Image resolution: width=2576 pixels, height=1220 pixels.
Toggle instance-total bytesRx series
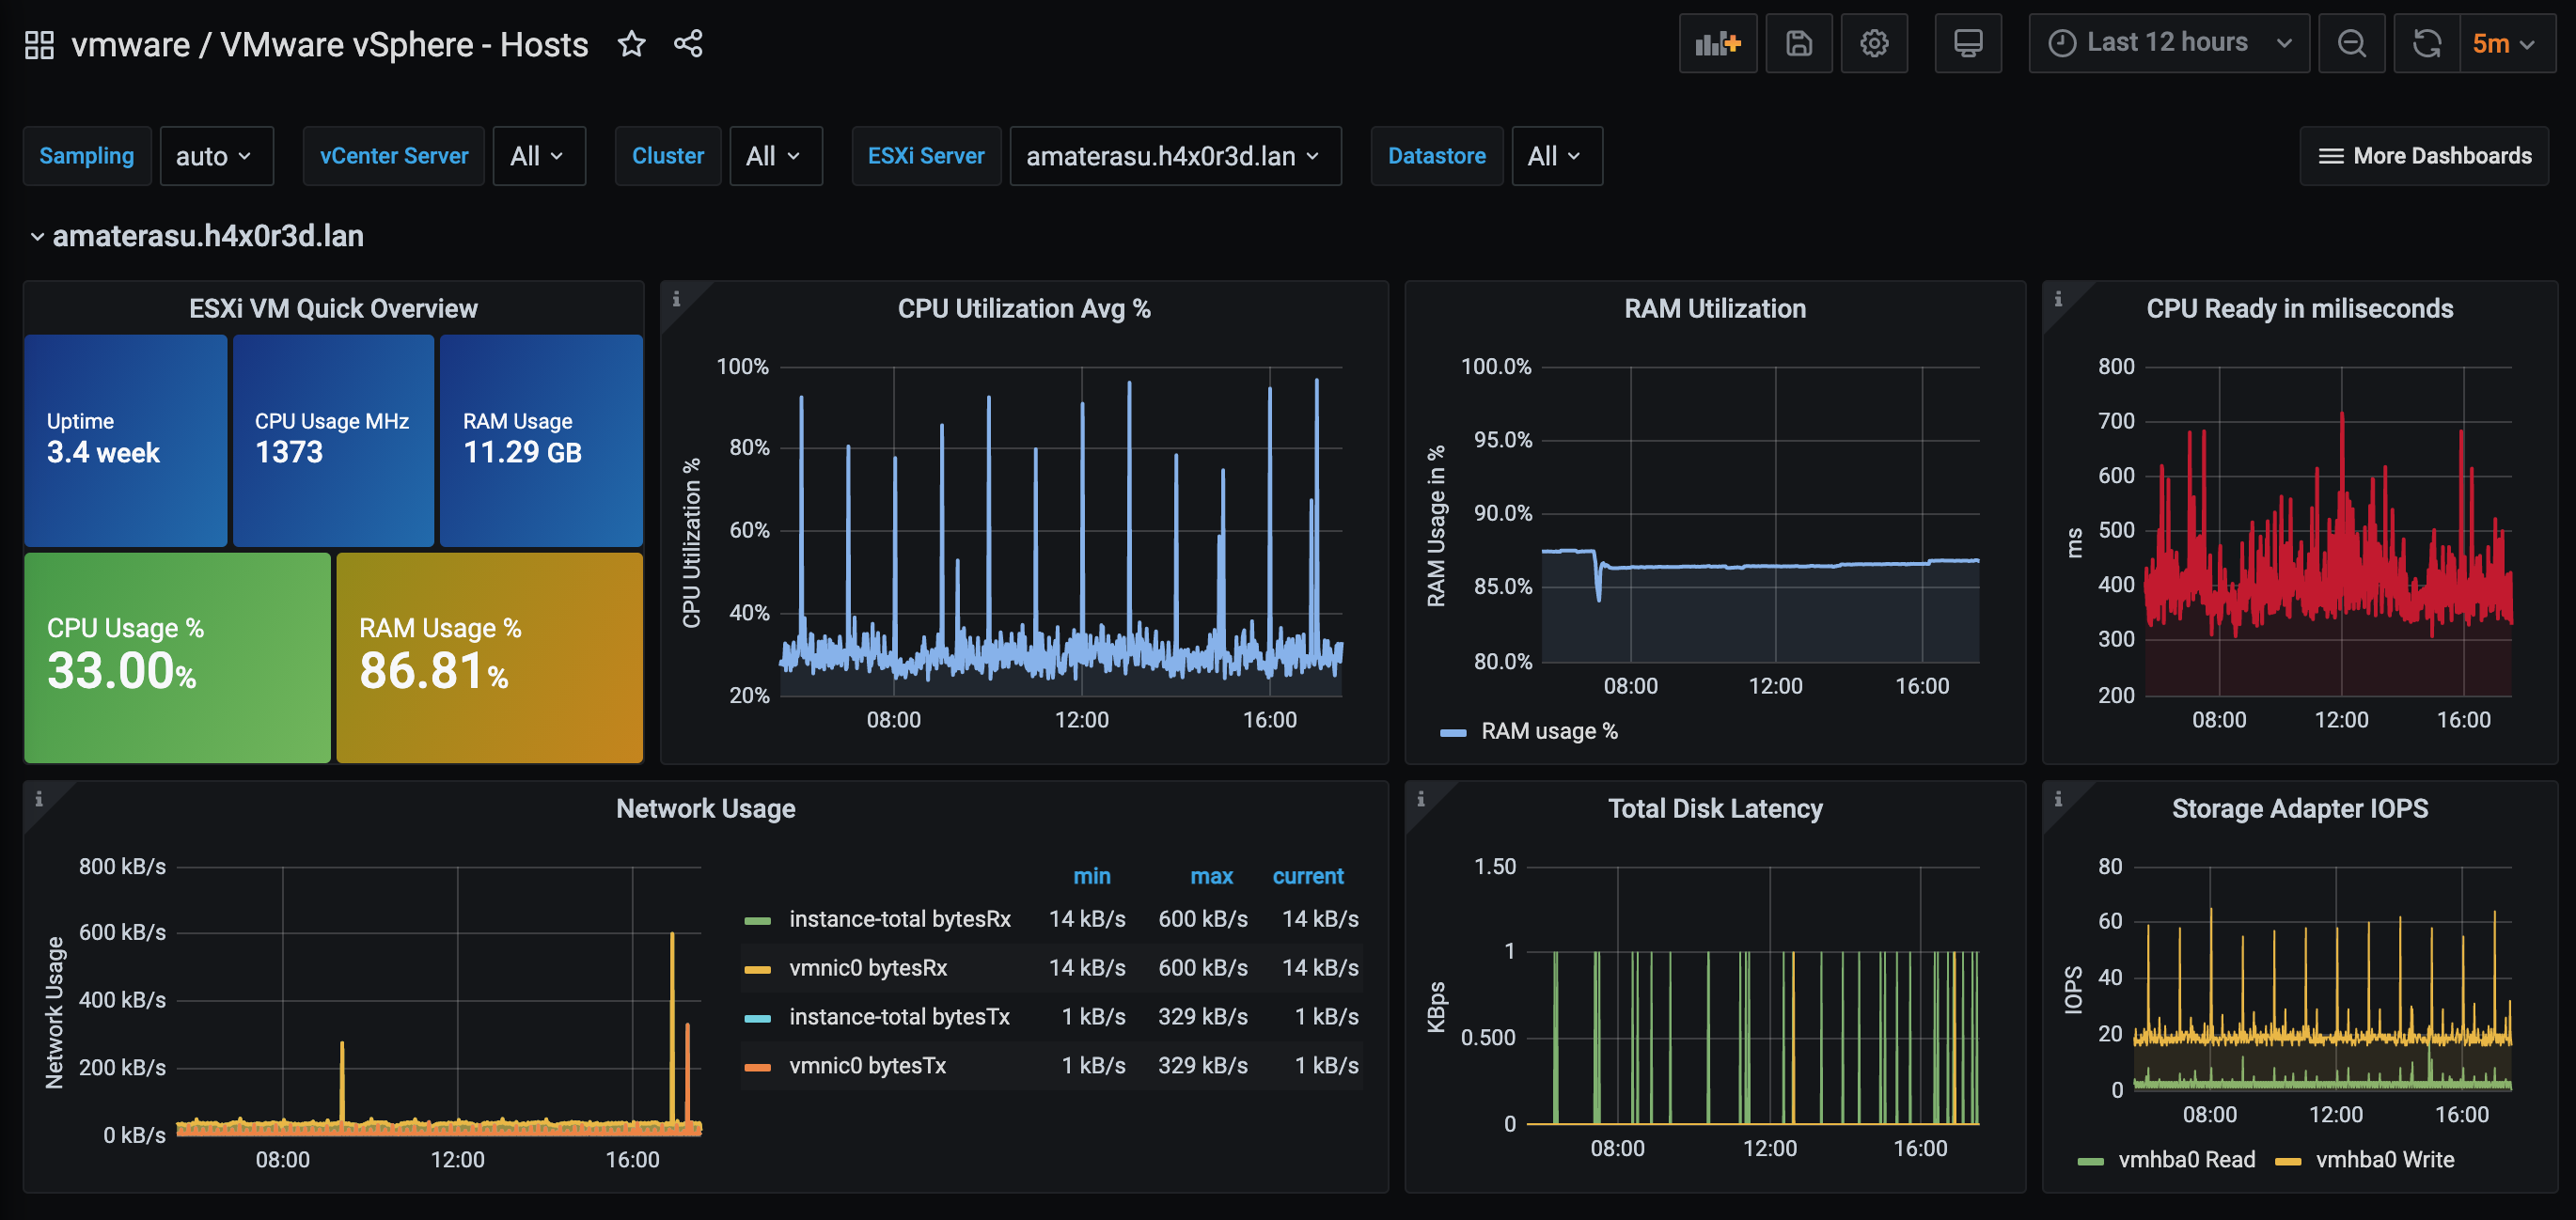(899, 919)
